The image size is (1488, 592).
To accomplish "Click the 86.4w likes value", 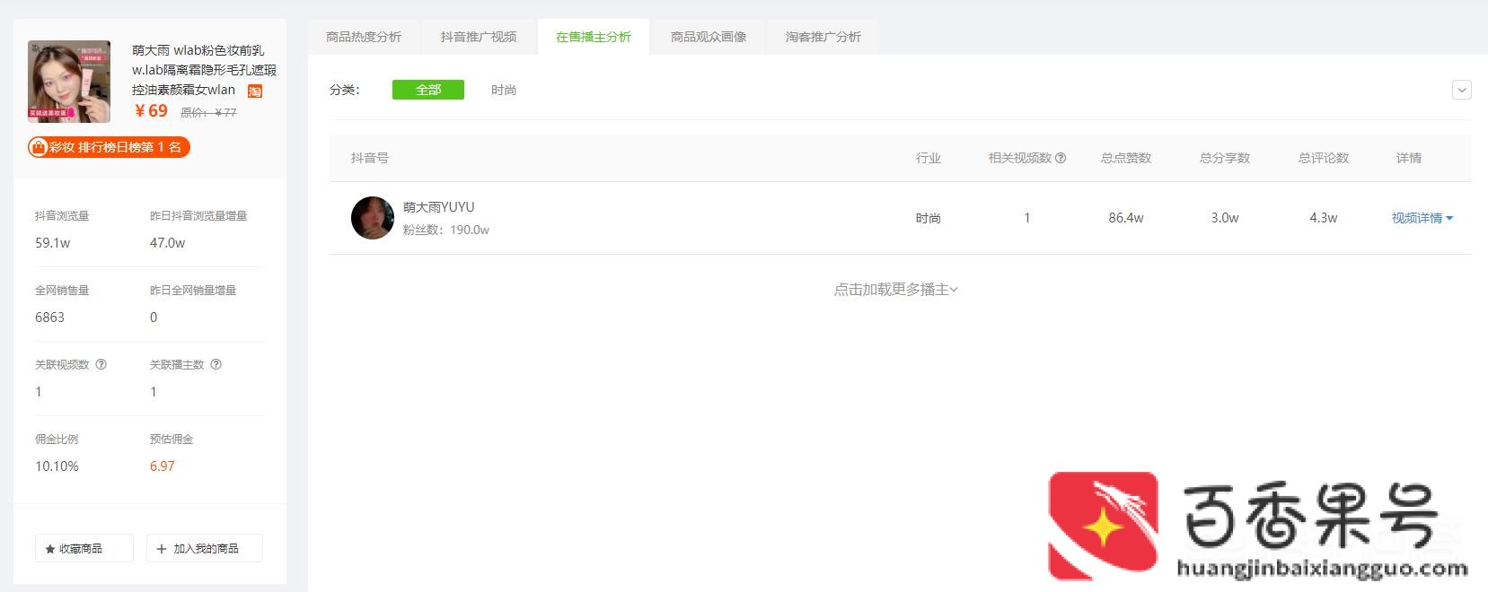I will coord(1126,218).
